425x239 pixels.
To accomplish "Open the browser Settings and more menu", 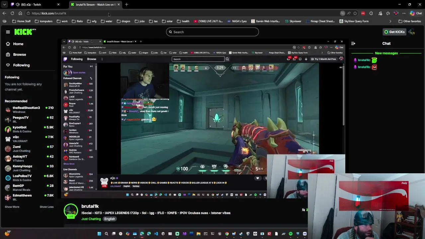I will [404, 13].
